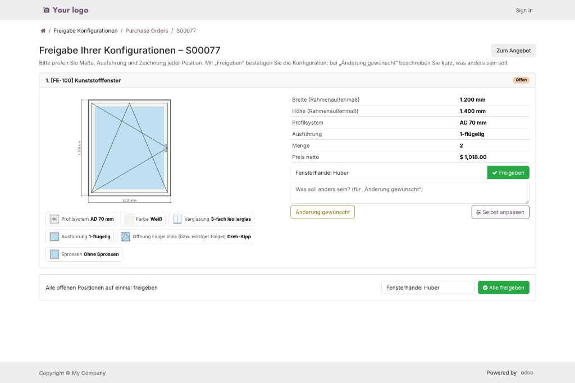This screenshot has height=383, width=575.
Task: Click the home icon in the breadcrumb
Action: 43,31
